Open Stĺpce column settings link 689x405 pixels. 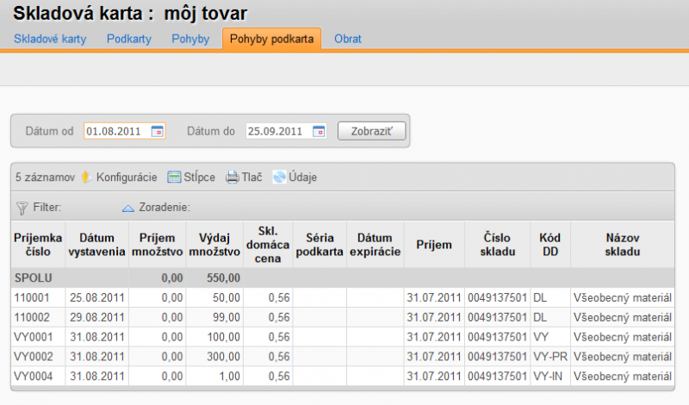point(200,178)
